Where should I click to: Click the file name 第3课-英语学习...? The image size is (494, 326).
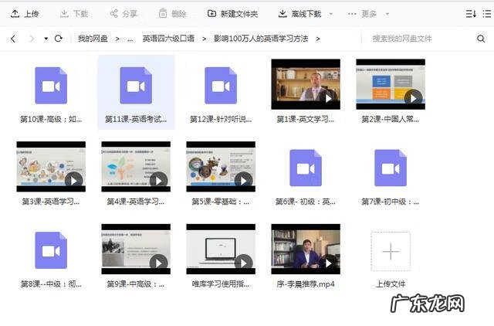click(x=51, y=202)
